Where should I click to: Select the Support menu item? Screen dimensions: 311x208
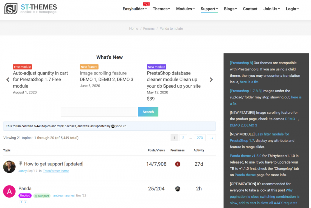(x=209, y=9)
